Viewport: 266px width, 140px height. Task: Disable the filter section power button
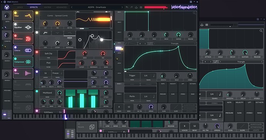tap(37, 13)
